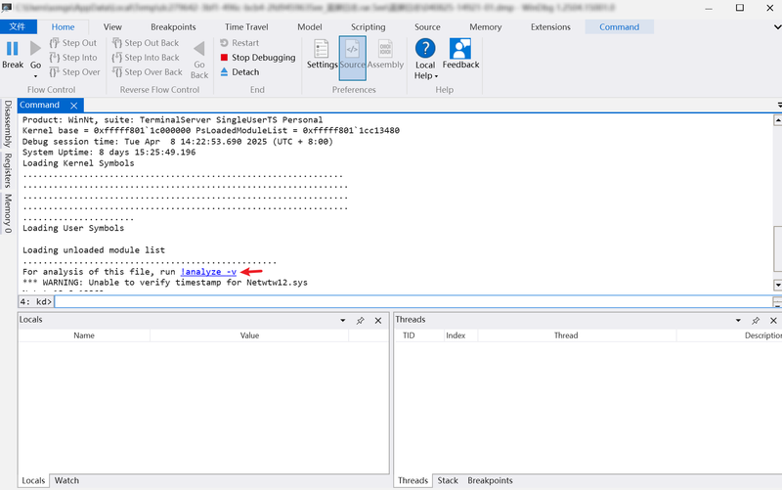Click the Detach button
Screen dimensions: 782x490
(x=239, y=71)
